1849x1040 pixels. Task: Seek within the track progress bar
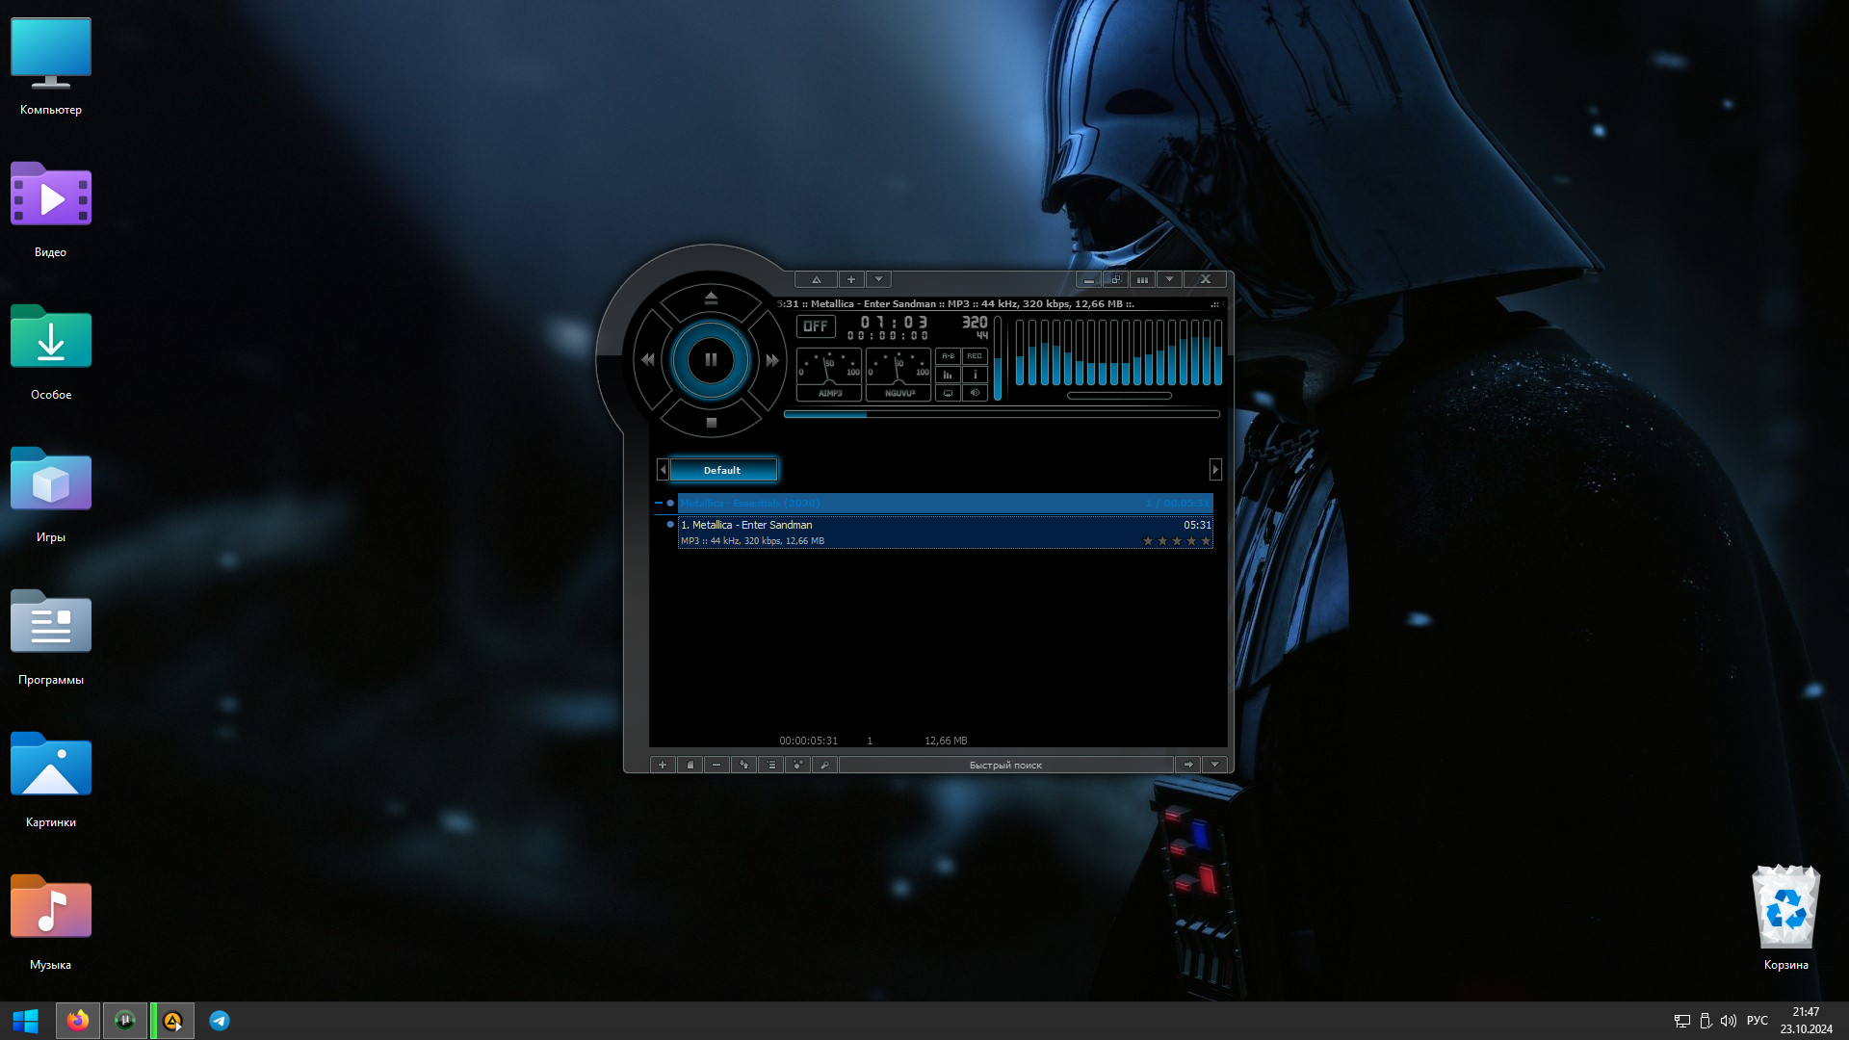tap(1002, 414)
